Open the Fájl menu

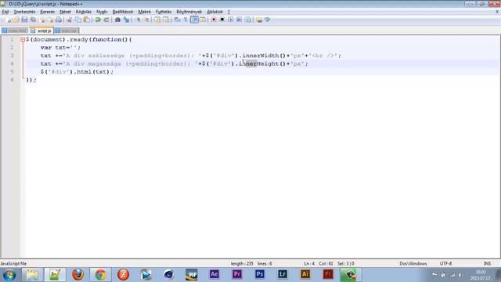click(x=5, y=12)
